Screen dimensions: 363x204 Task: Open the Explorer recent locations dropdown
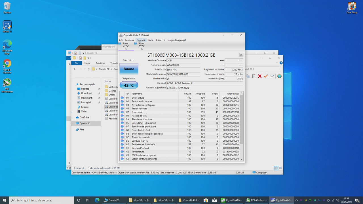click(x=84, y=69)
